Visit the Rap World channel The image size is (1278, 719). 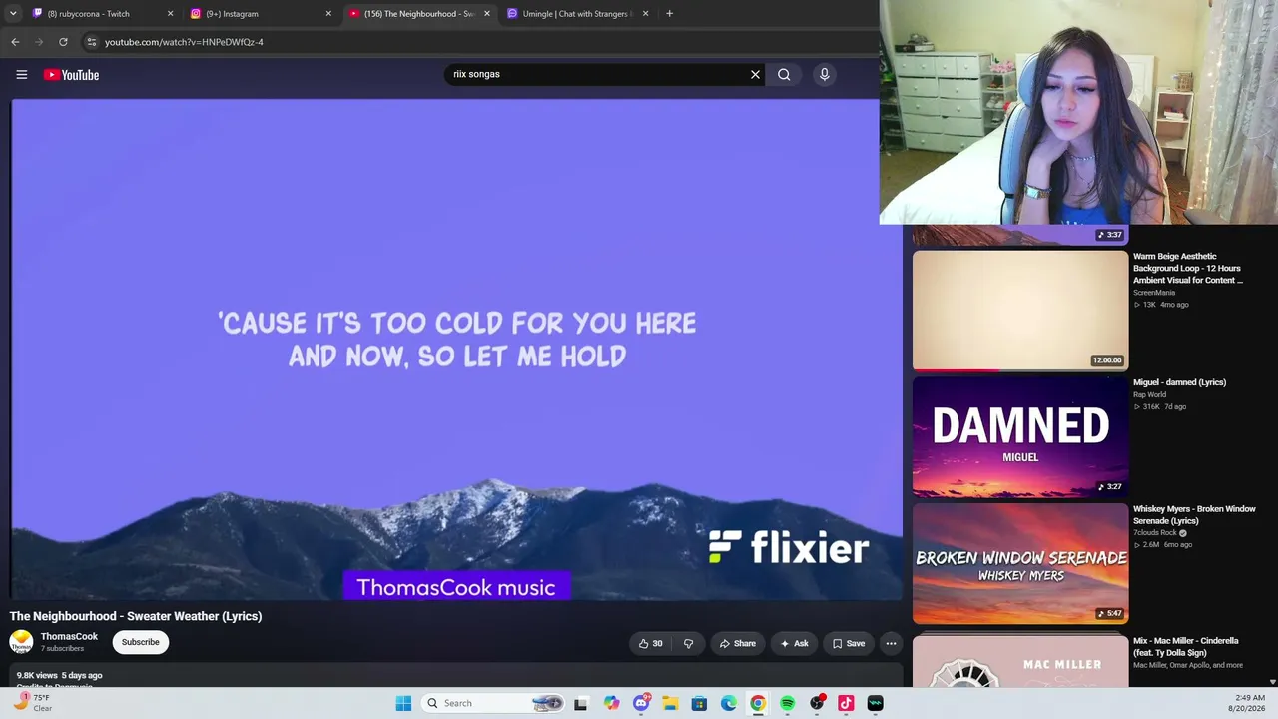pos(1149,394)
